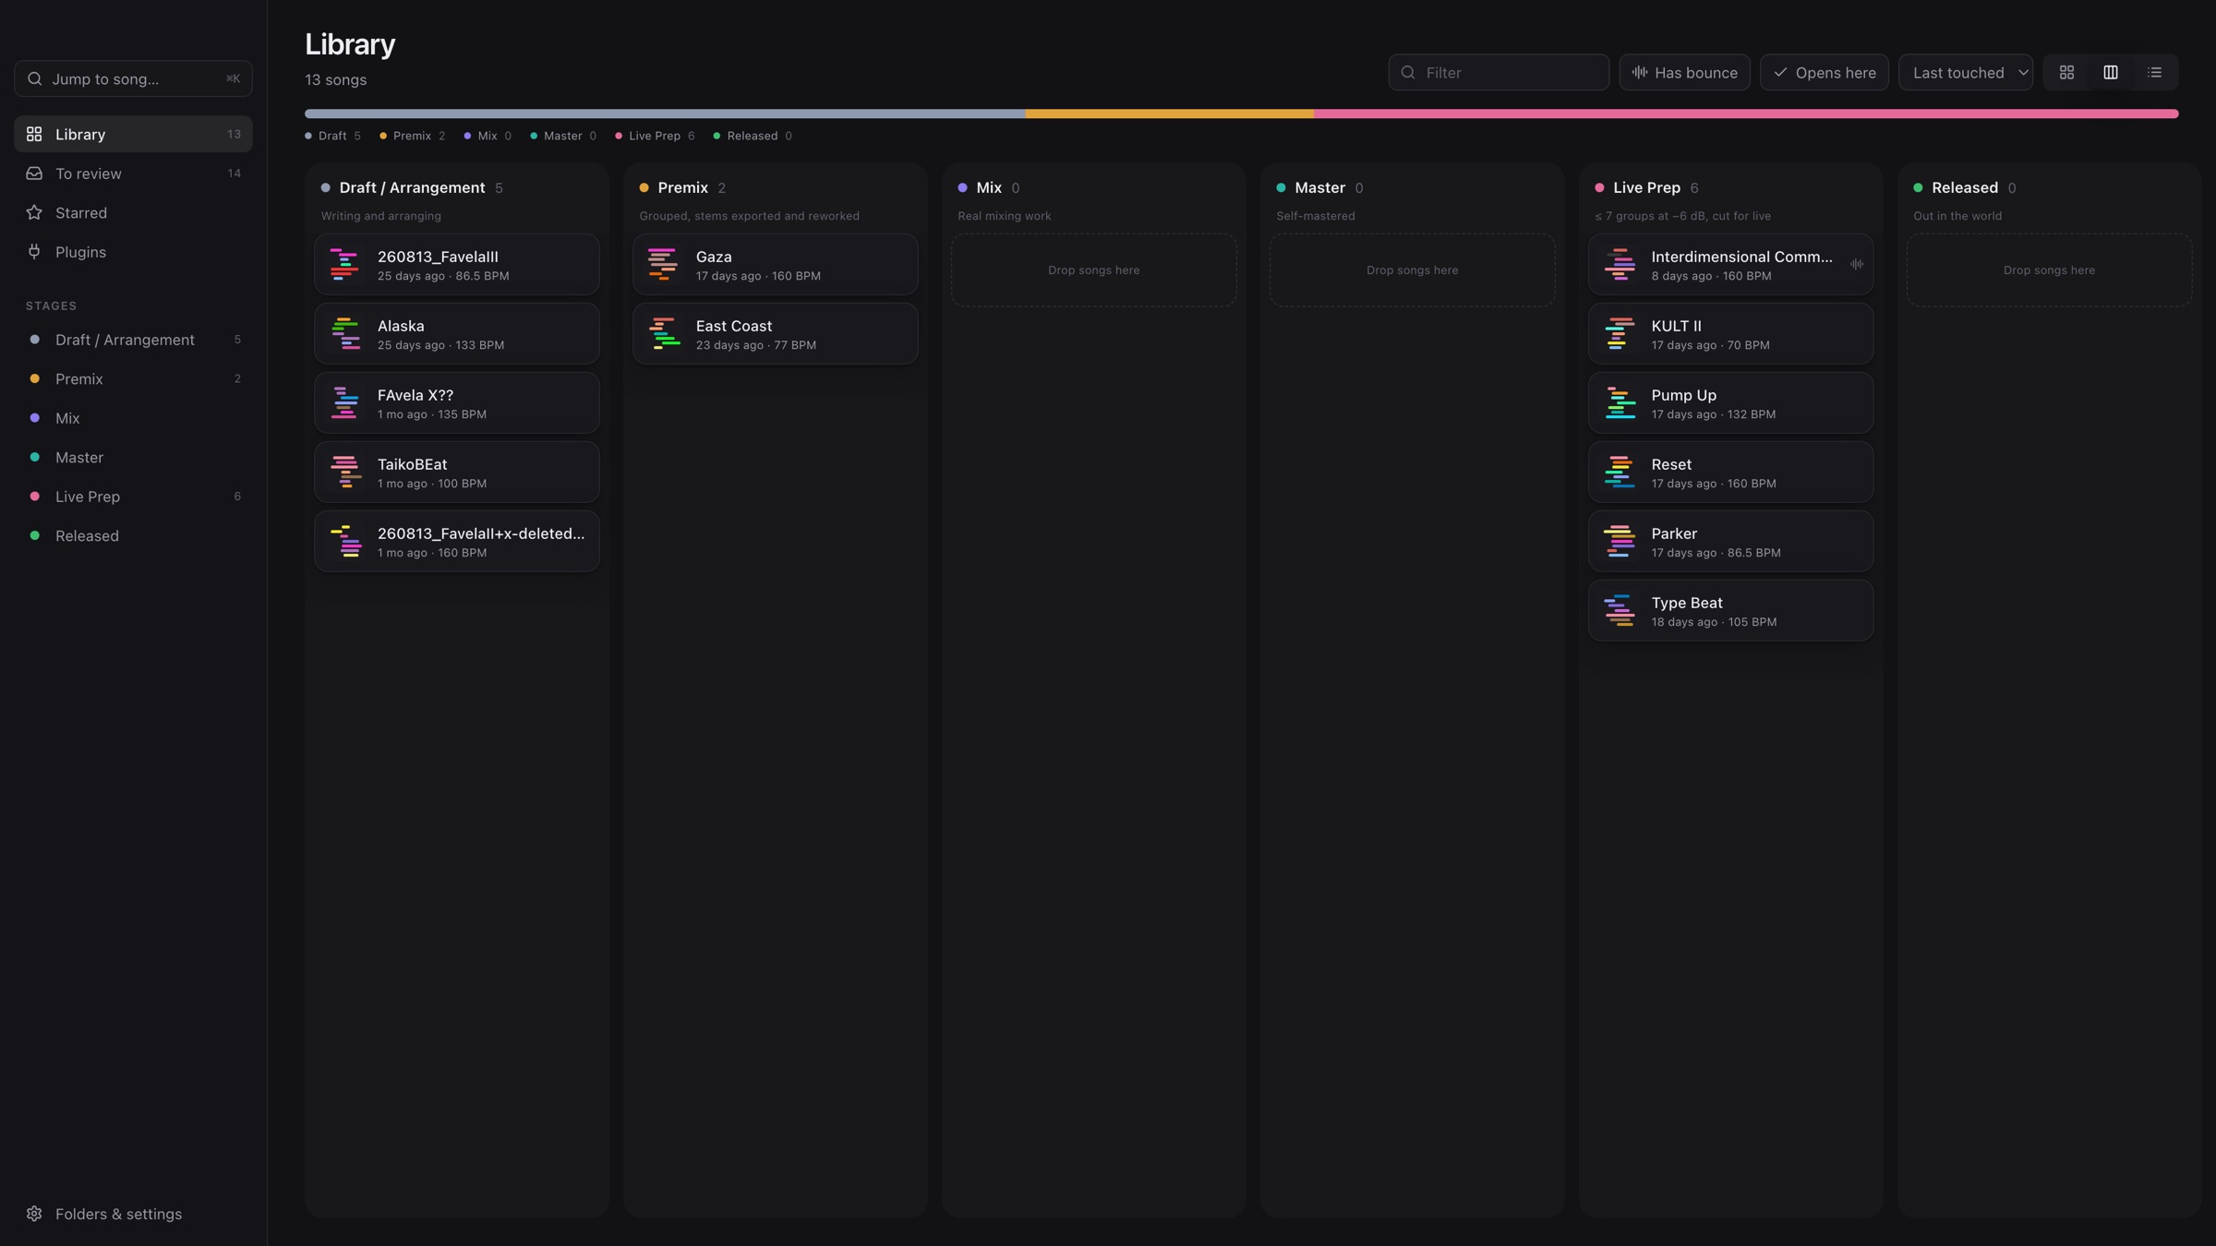Screen dimensions: 2216x1246
Task: Select Mix stage in sidebar
Action: 133,418
